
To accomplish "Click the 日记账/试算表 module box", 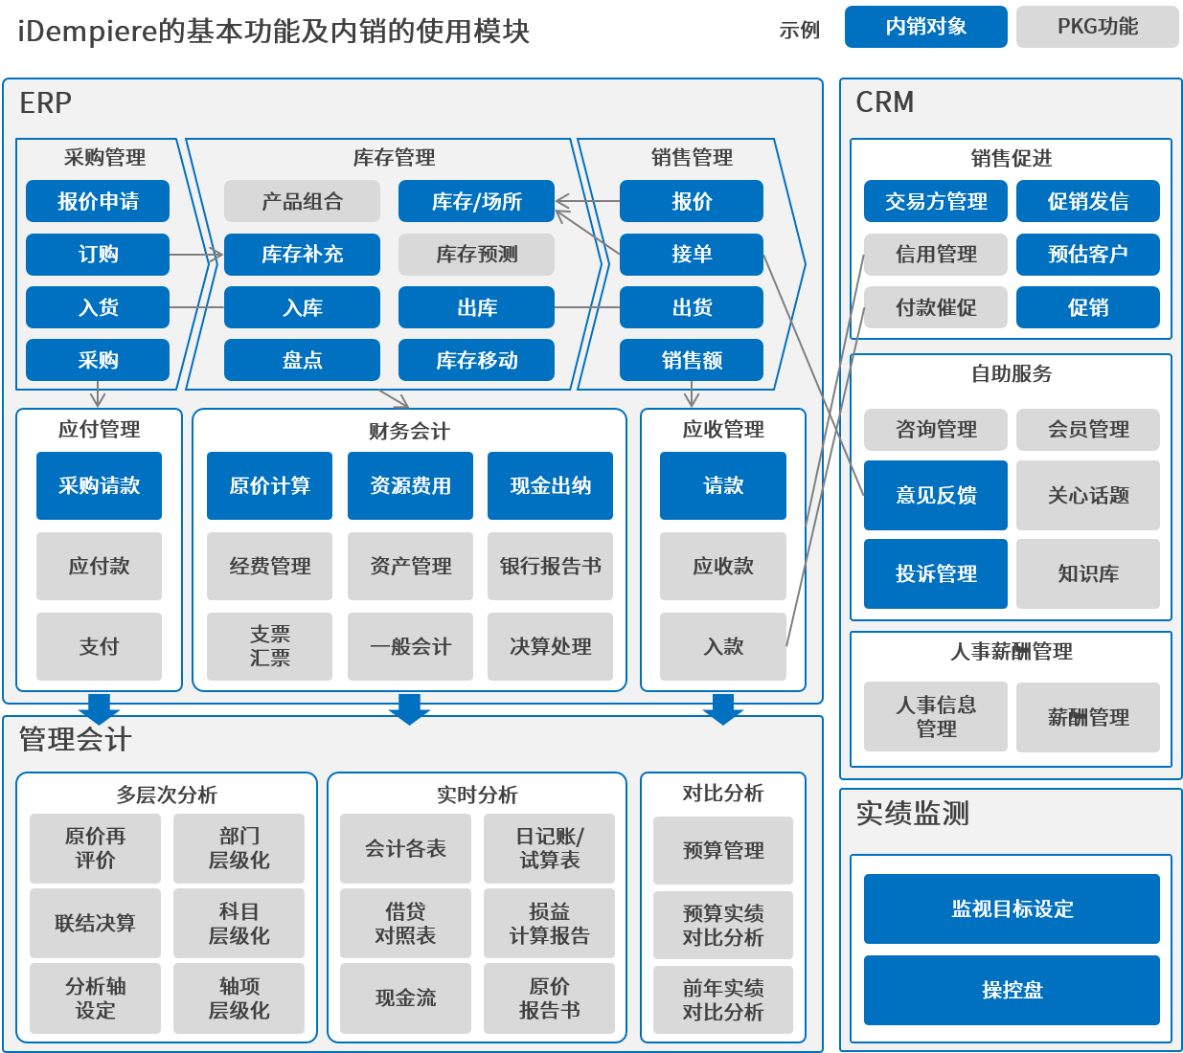I will coord(549,849).
